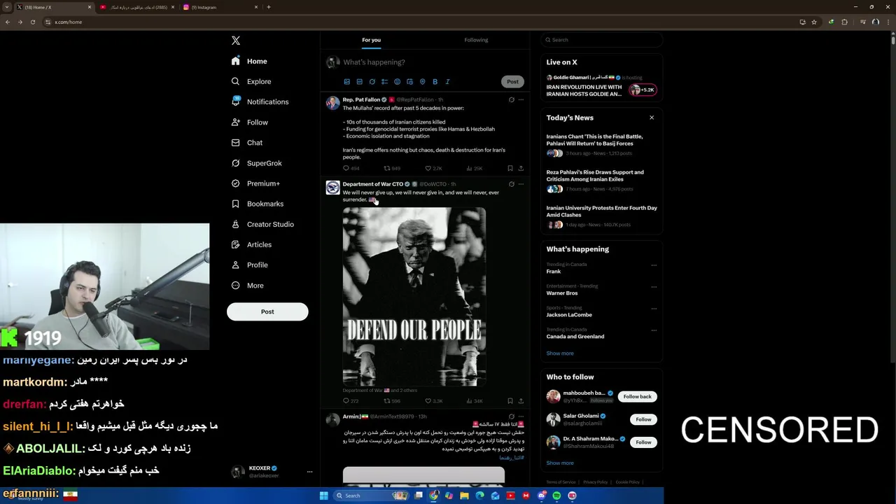Open Premium+ in the sidebar

(x=255, y=183)
